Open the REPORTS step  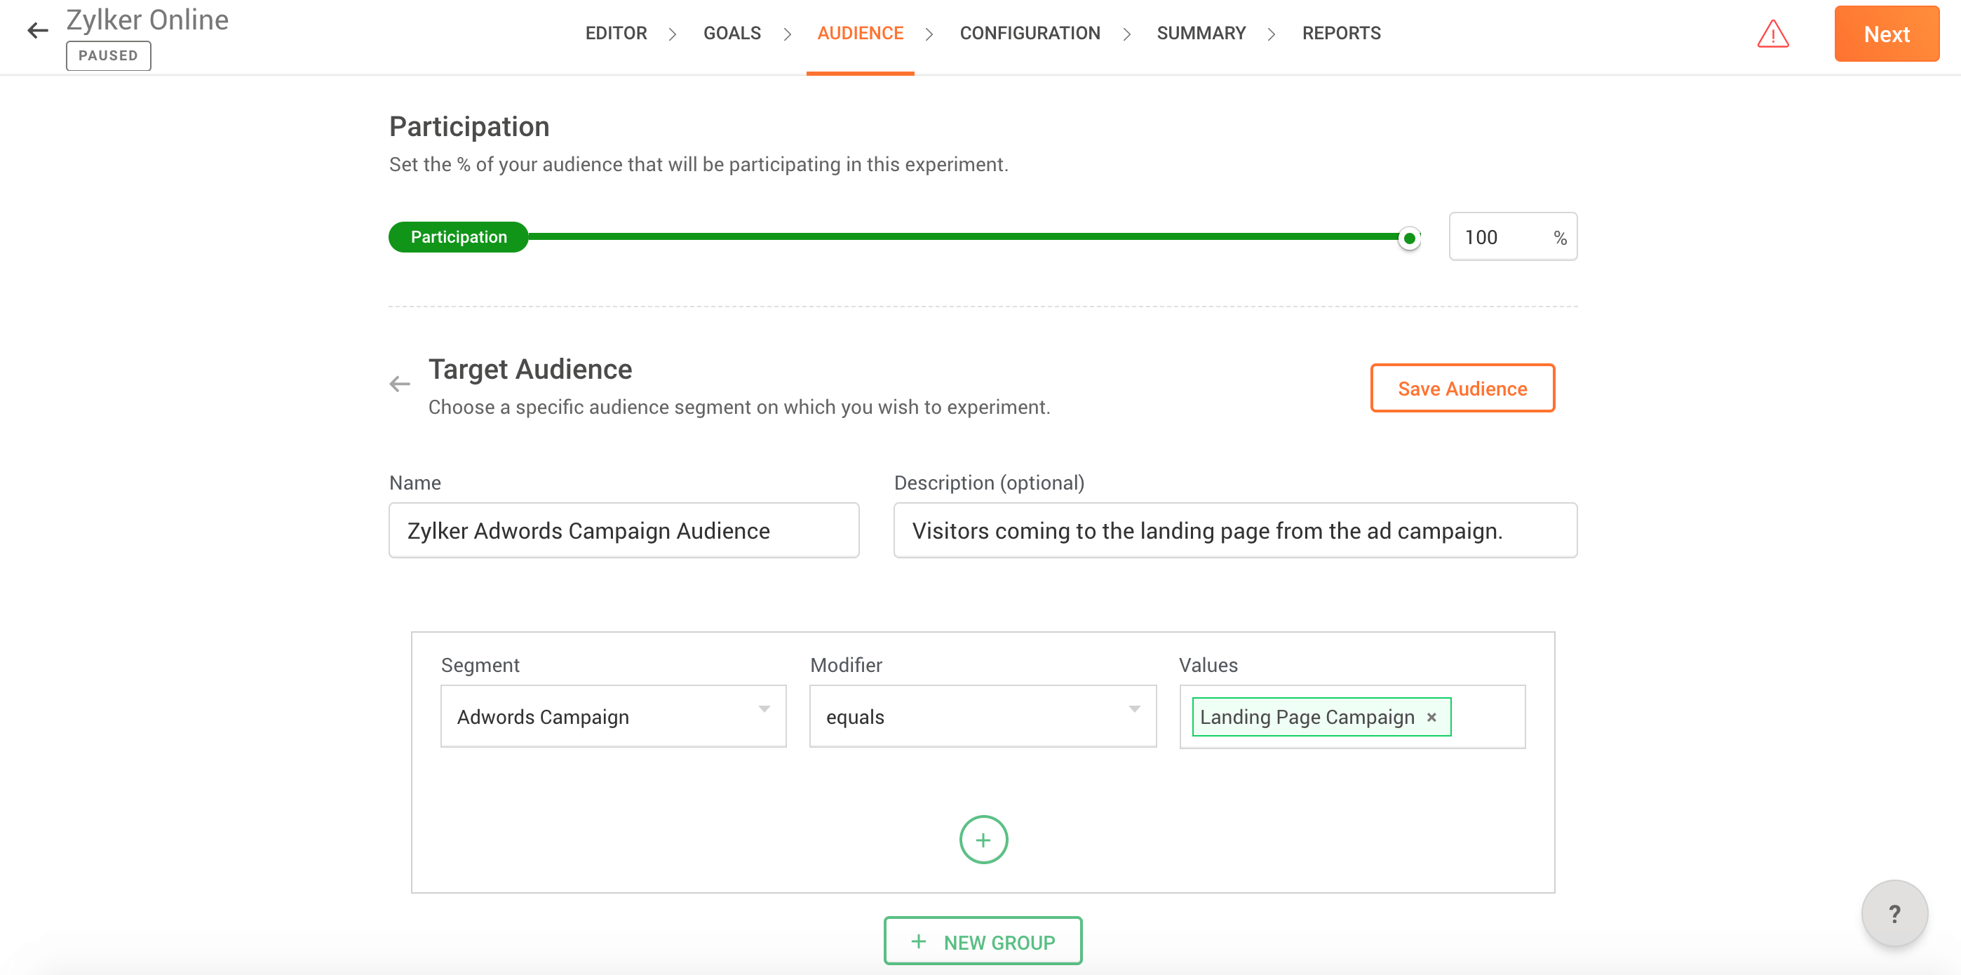[1340, 34]
